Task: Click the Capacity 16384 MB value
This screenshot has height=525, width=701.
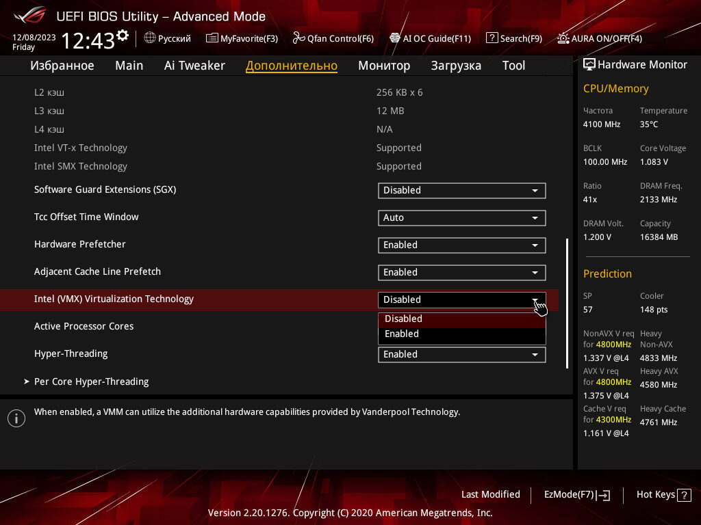Action: 659,237
